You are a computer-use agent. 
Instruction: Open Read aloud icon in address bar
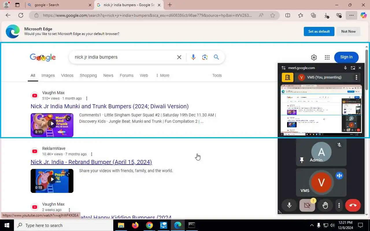click(261, 15)
